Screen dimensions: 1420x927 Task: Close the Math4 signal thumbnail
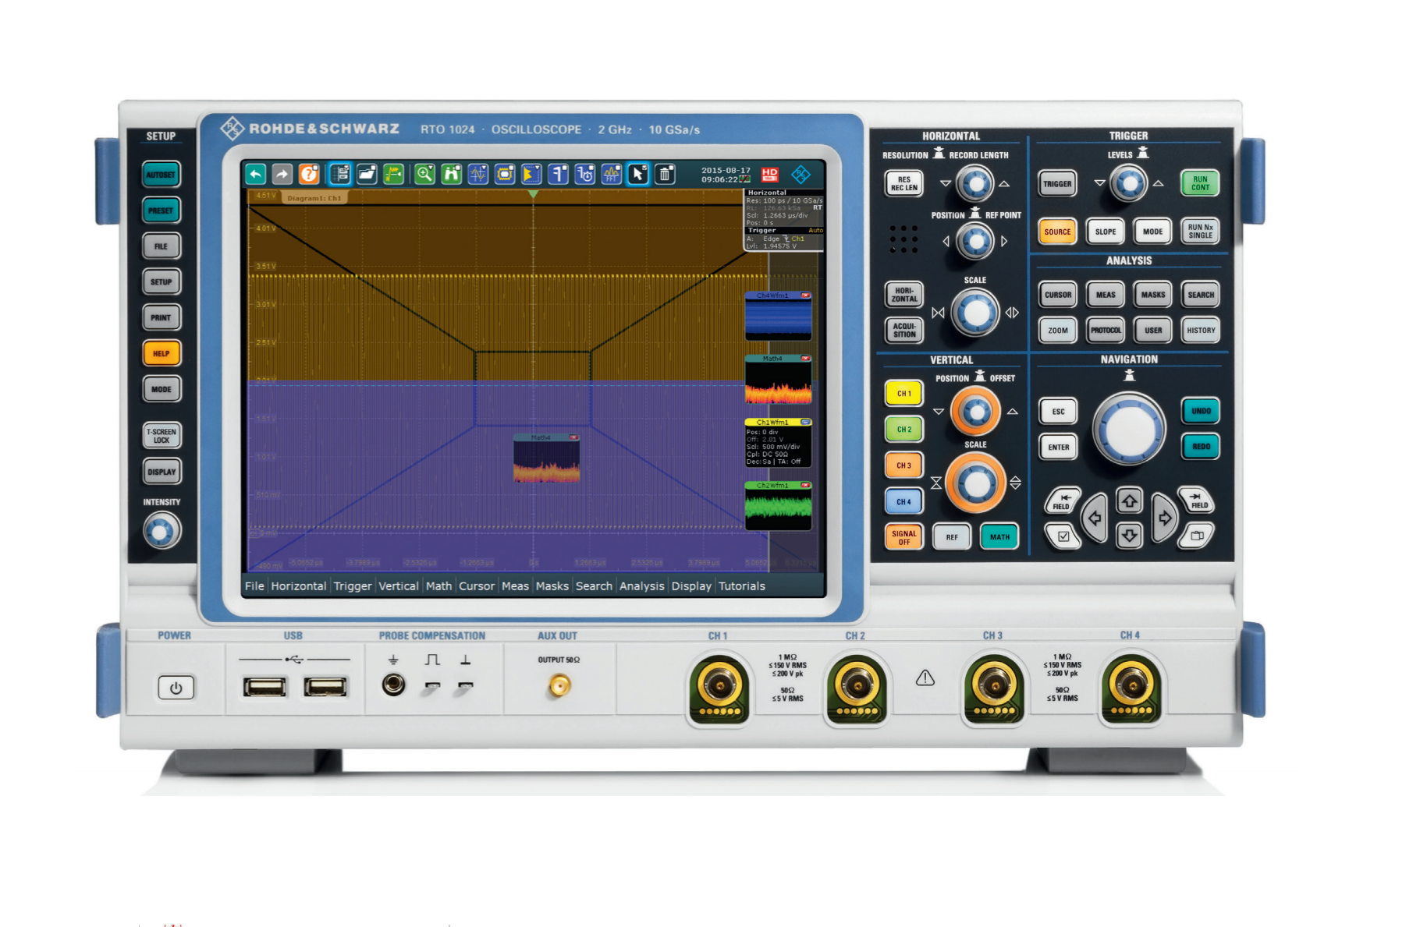pyautogui.click(x=805, y=359)
